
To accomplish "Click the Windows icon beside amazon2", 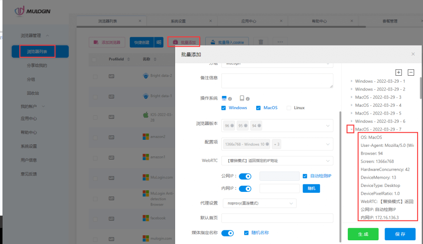I will pos(146,137).
